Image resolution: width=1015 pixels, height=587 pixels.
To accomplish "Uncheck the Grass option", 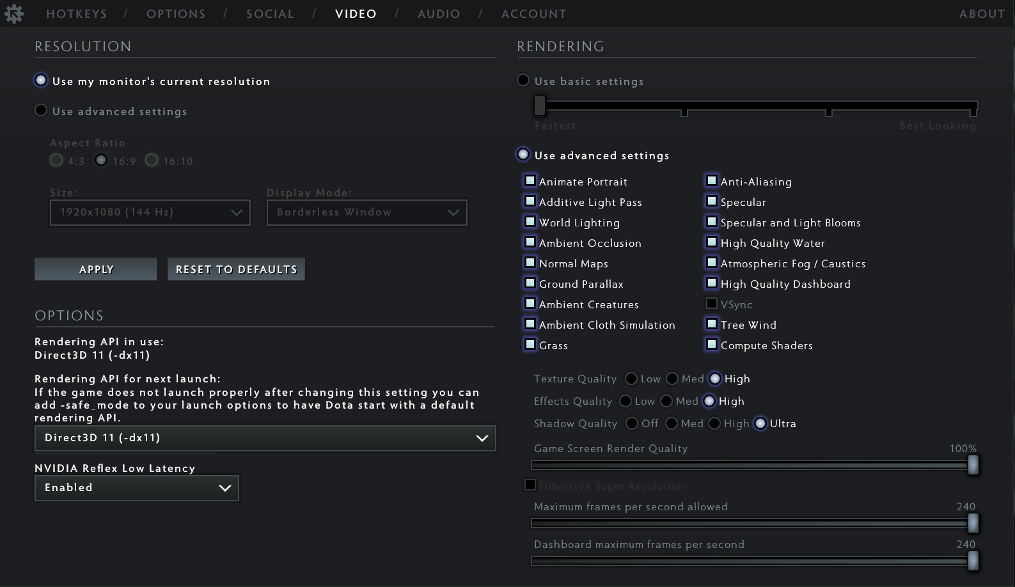I will tap(530, 345).
